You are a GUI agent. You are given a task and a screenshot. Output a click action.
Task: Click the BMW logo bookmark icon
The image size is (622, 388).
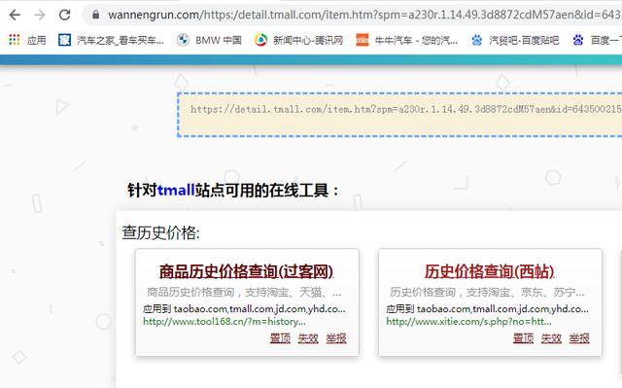[x=184, y=40]
